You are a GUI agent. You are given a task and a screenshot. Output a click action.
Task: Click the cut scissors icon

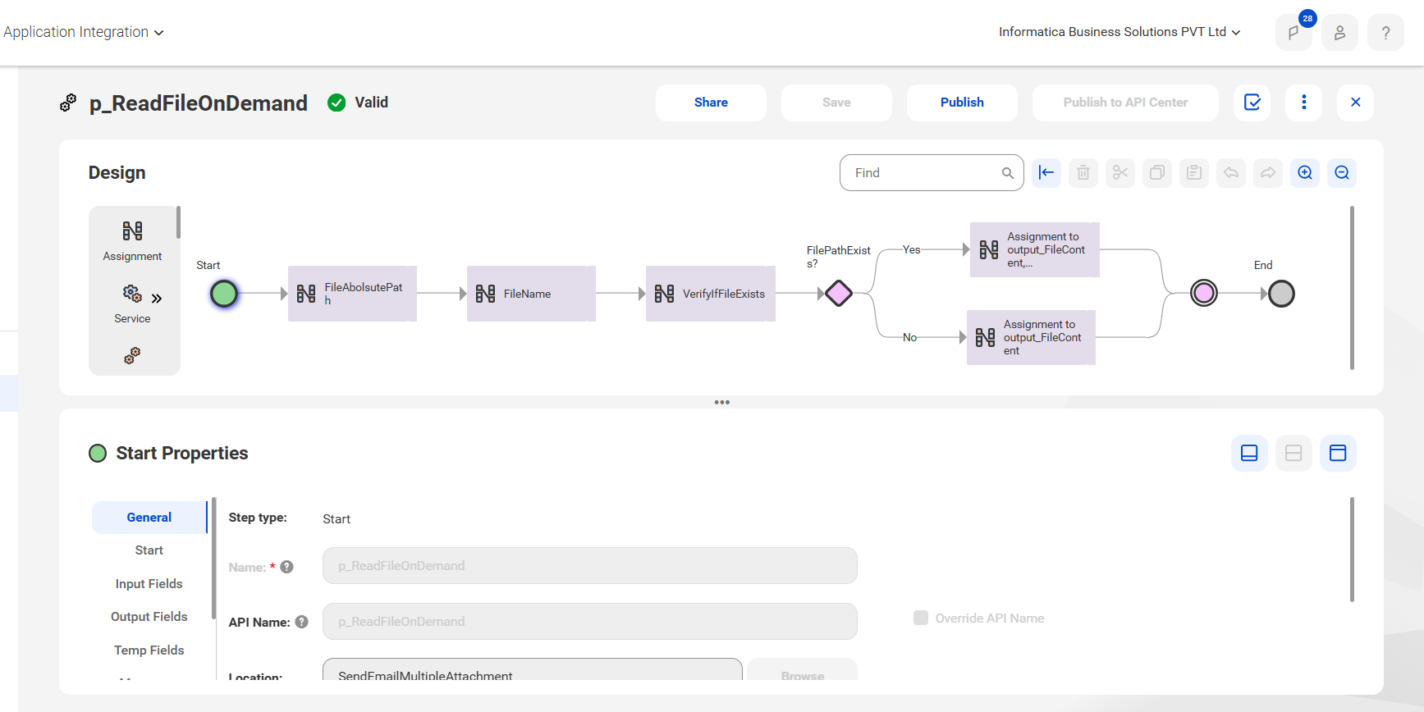click(x=1120, y=172)
